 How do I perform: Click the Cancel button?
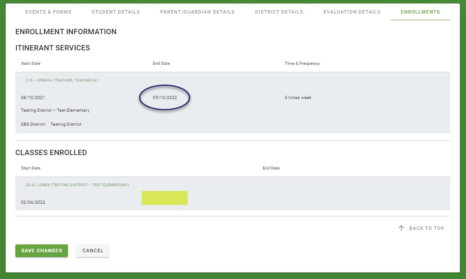point(93,251)
